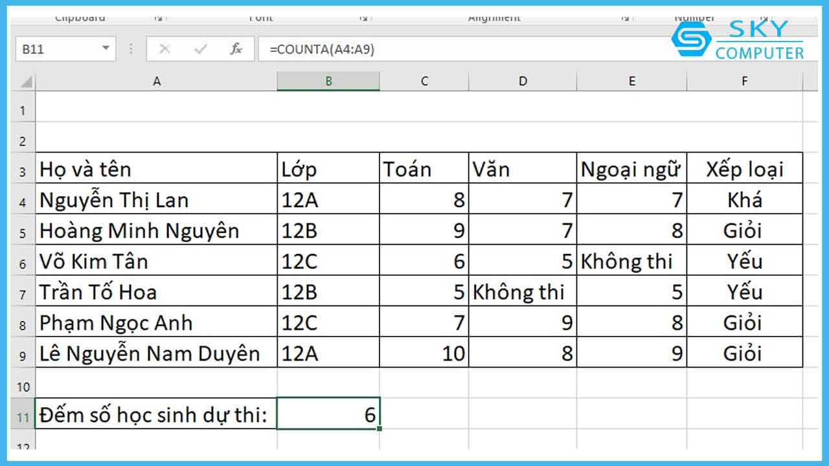Image resolution: width=829 pixels, height=466 pixels.
Task: Select cell 'Phạm Ngọc Anh'
Action: click(156, 322)
